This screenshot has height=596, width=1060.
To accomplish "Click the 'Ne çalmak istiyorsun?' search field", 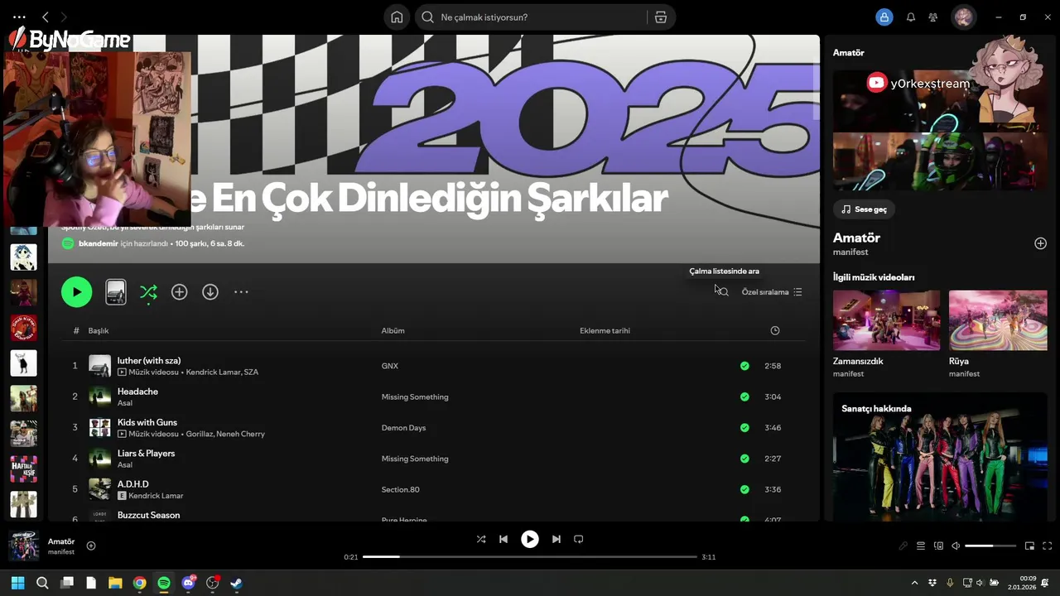I will (x=532, y=17).
